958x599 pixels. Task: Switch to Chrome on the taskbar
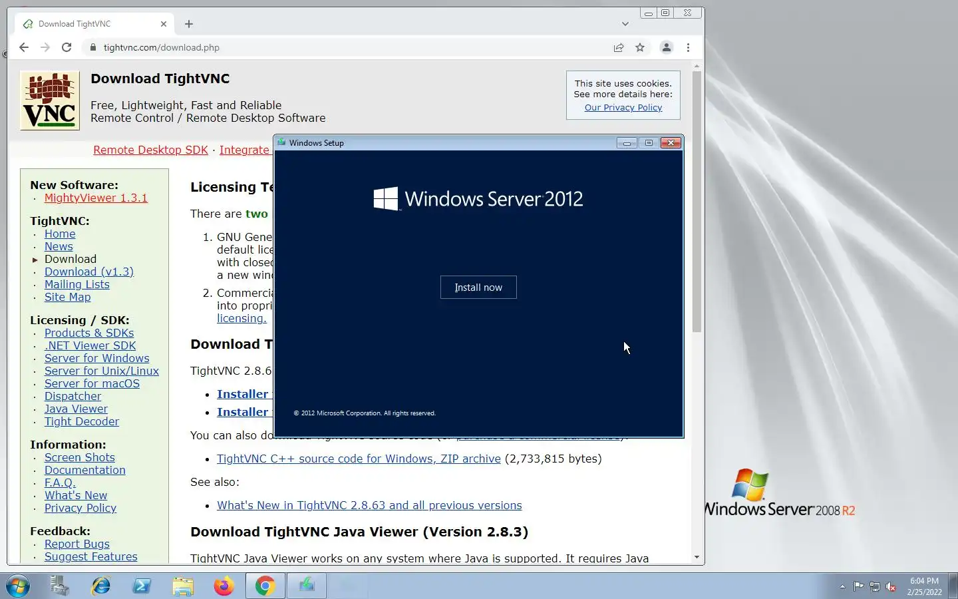265,586
